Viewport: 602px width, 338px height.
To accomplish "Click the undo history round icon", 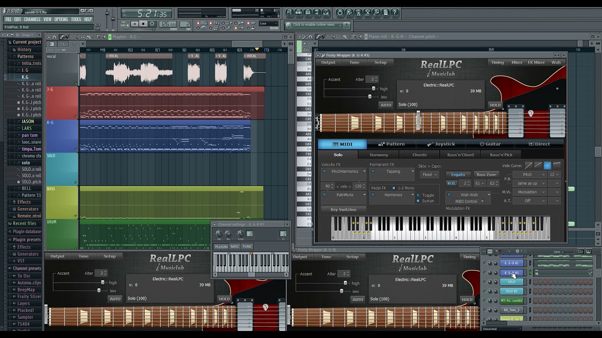I will coord(340,13).
